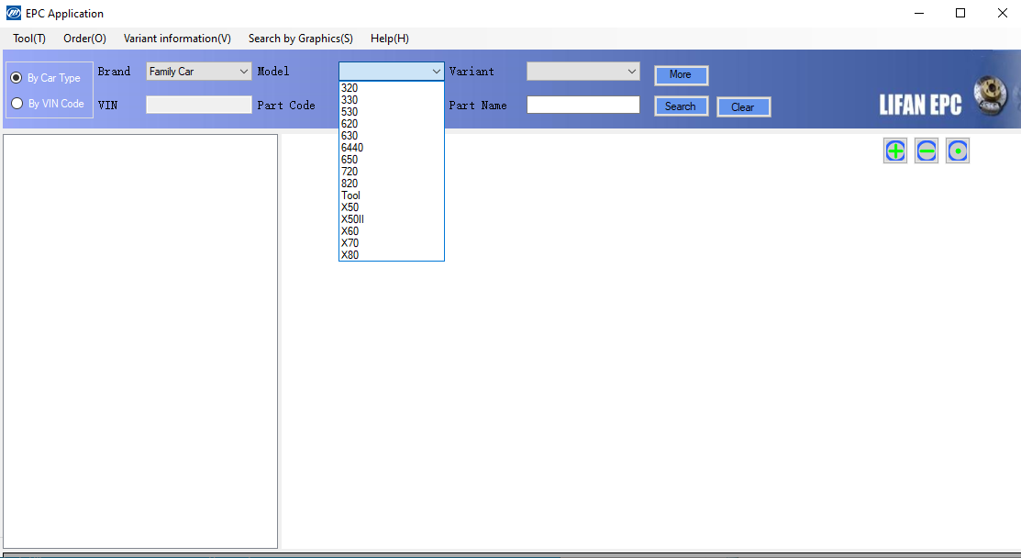This screenshot has height=558, width=1021.
Task: Open the Tool(T) menu
Action: (x=29, y=39)
